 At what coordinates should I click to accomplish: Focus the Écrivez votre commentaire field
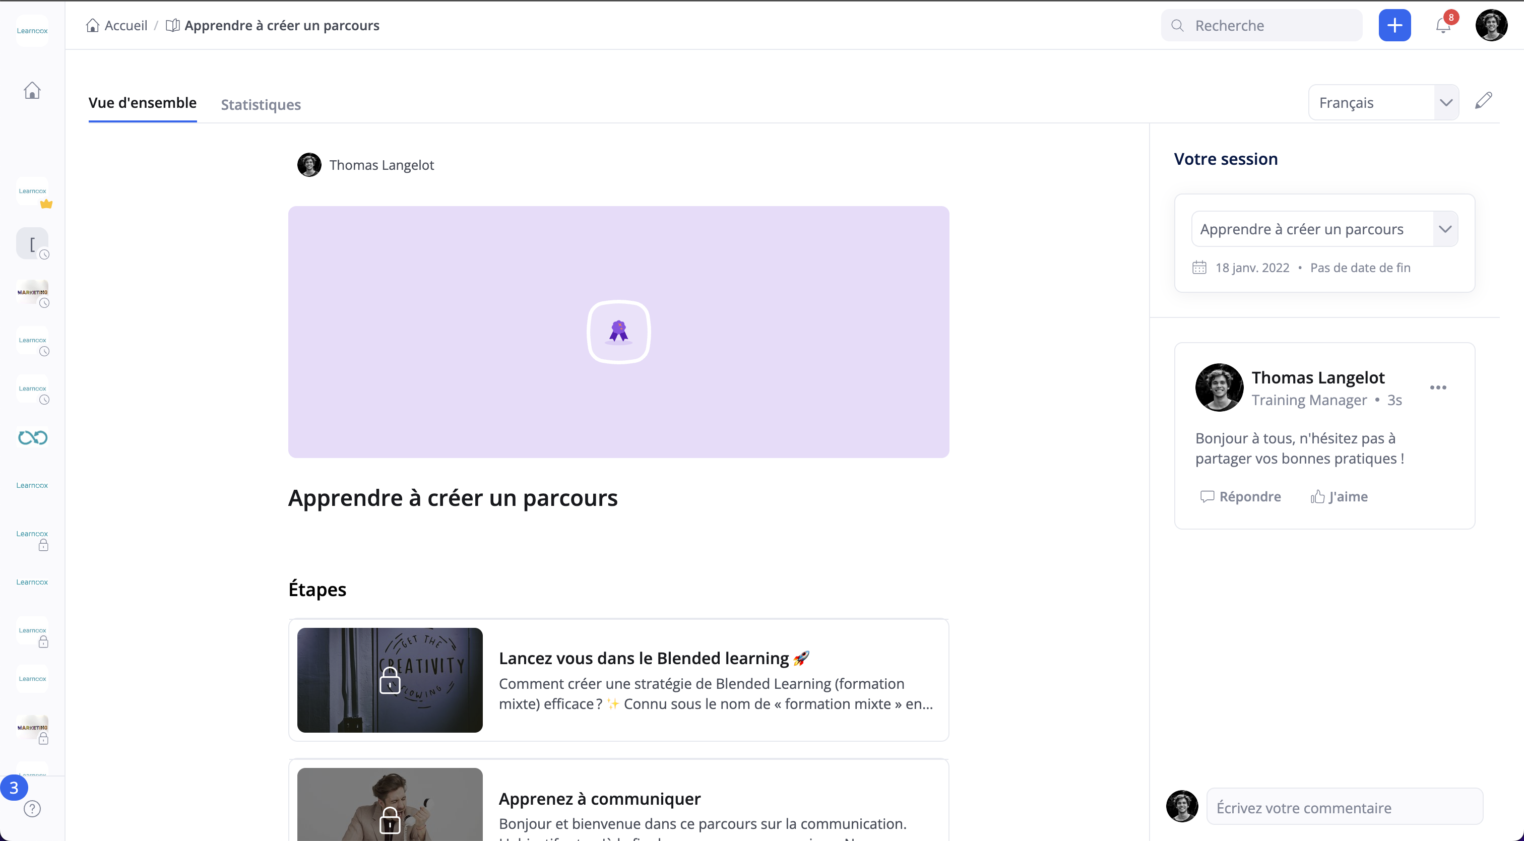[1345, 807]
